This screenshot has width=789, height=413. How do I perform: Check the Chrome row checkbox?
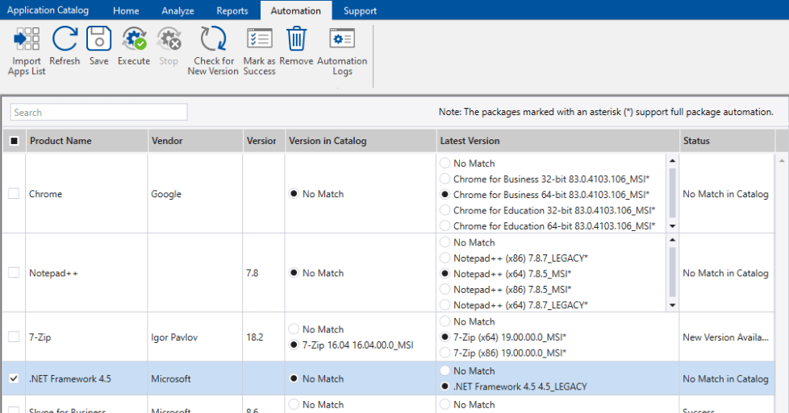coord(14,194)
